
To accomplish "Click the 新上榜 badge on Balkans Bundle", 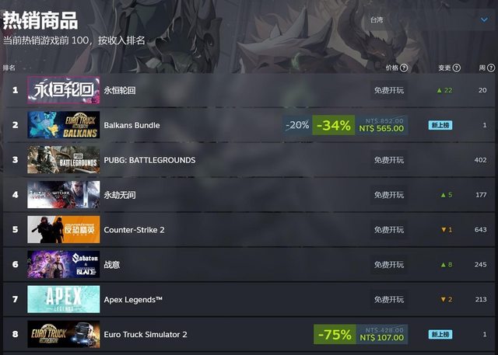I will (440, 125).
